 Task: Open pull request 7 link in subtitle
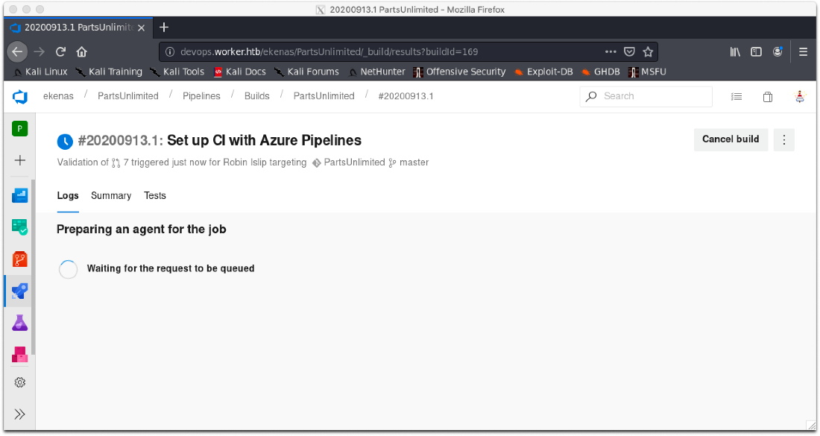point(120,162)
